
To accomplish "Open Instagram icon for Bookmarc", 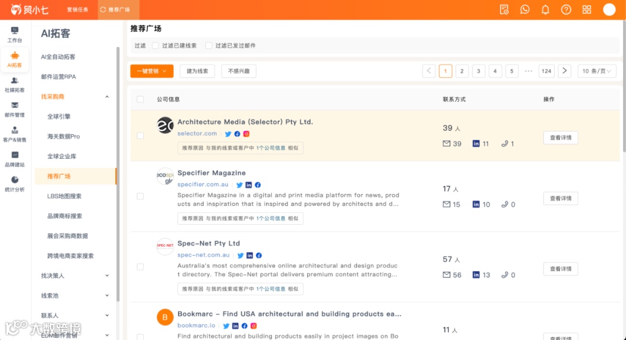I will (253, 326).
